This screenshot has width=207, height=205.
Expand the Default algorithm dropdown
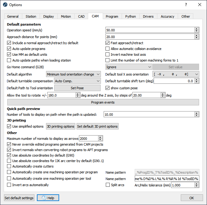(x=73, y=74)
